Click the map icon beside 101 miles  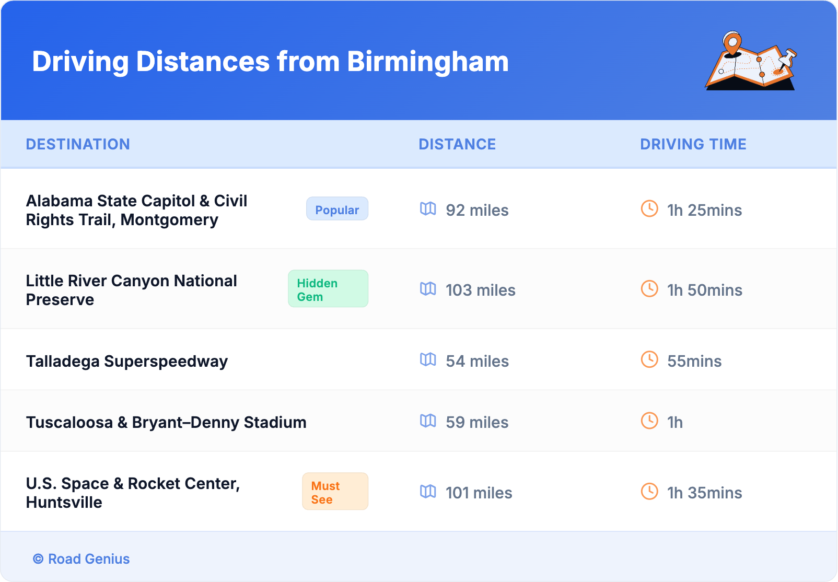[428, 492]
